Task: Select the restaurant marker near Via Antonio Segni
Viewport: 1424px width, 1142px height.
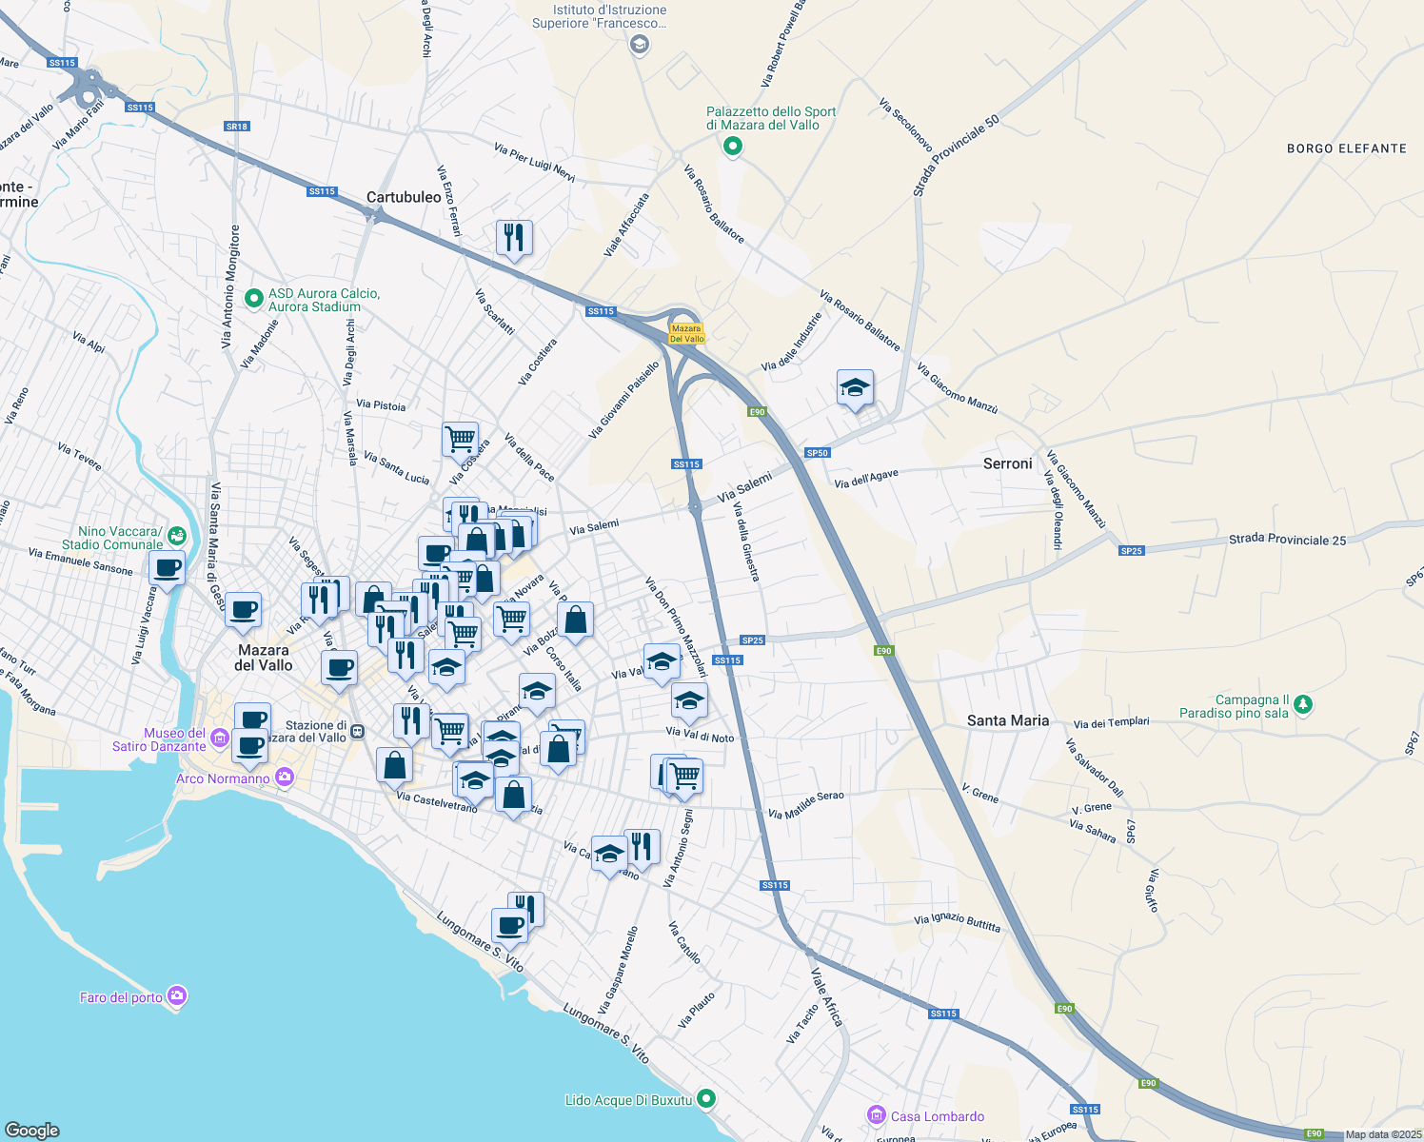Action: click(x=643, y=848)
